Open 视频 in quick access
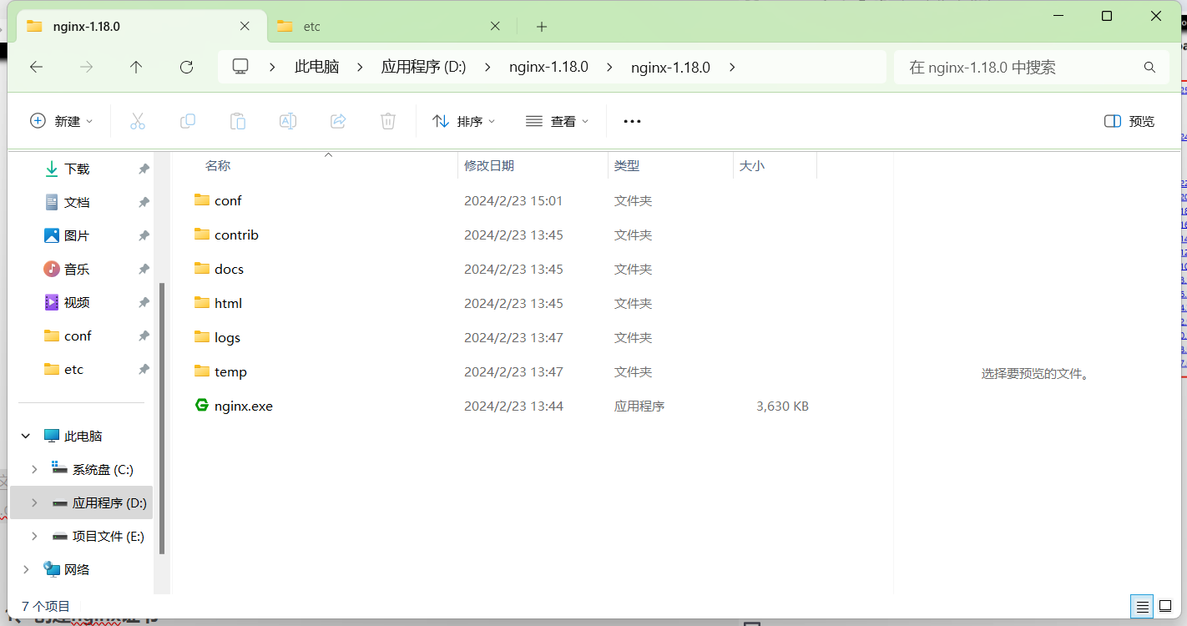The width and height of the screenshot is (1187, 626). [77, 302]
